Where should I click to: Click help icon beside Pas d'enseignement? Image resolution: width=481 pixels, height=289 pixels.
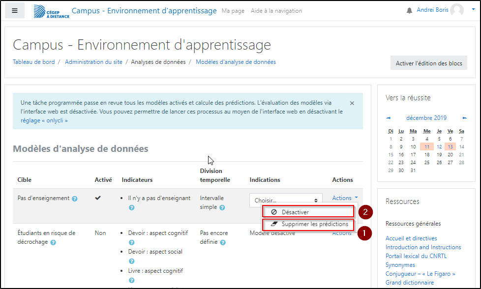75,199
